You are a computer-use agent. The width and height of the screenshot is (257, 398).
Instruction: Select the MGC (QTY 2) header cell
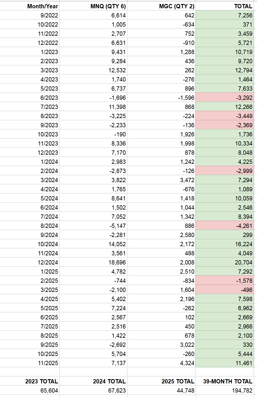[177, 6]
